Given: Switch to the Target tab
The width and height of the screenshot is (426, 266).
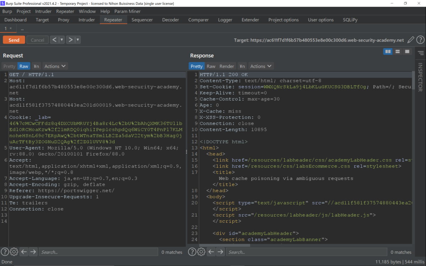Looking at the screenshot, I should click(x=42, y=20).
